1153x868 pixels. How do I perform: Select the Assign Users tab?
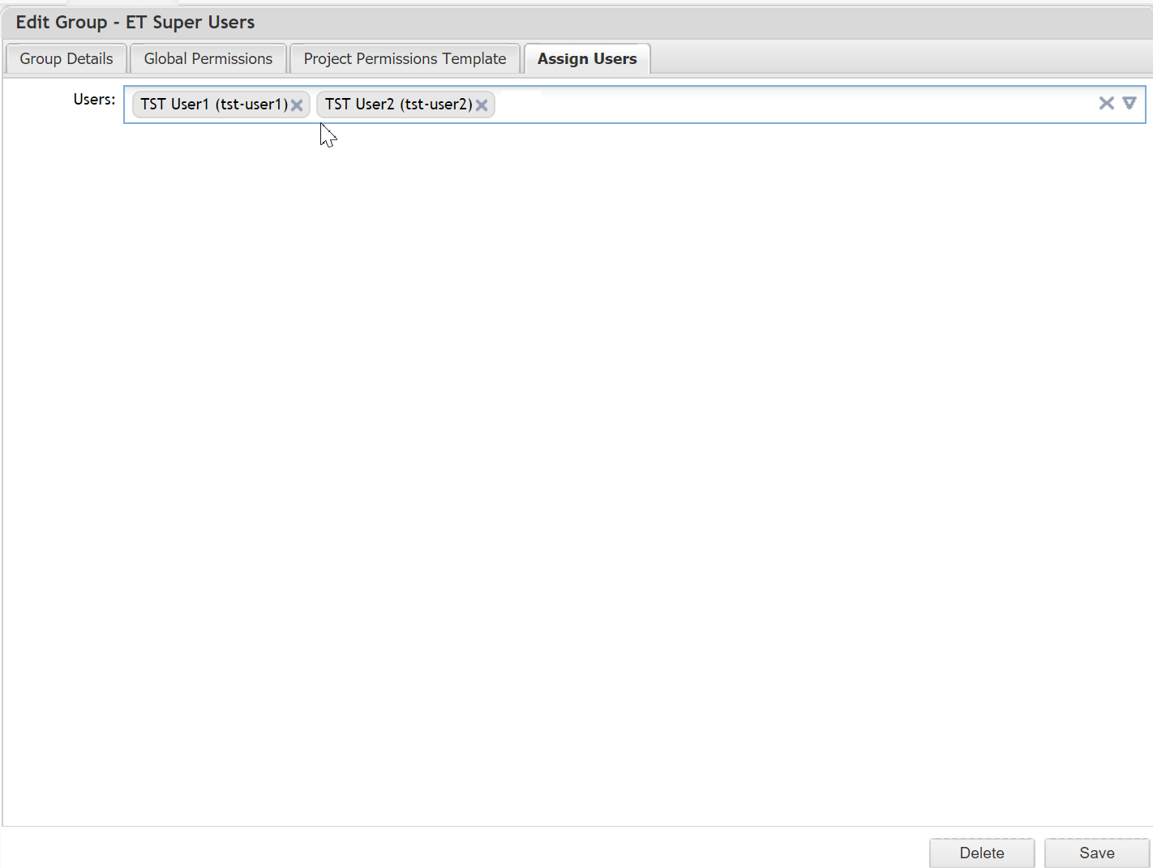[587, 59]
